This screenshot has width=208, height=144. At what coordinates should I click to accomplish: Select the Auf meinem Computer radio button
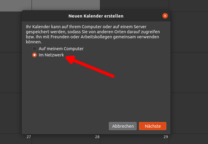point(35,49)
